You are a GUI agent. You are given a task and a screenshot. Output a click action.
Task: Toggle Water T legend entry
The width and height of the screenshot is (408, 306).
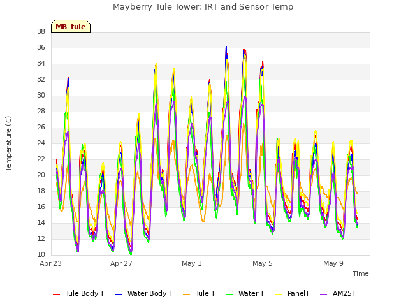coord(245,293)
